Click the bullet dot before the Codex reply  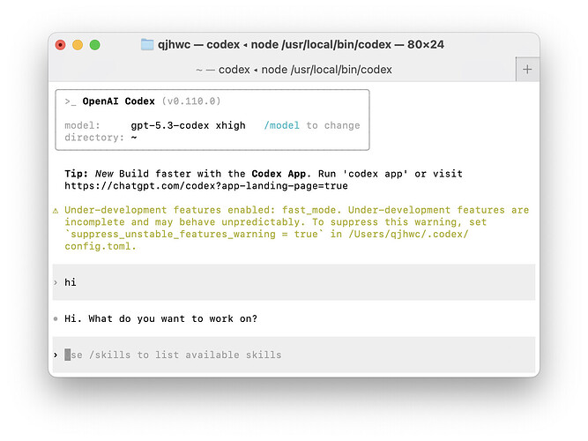56,319
